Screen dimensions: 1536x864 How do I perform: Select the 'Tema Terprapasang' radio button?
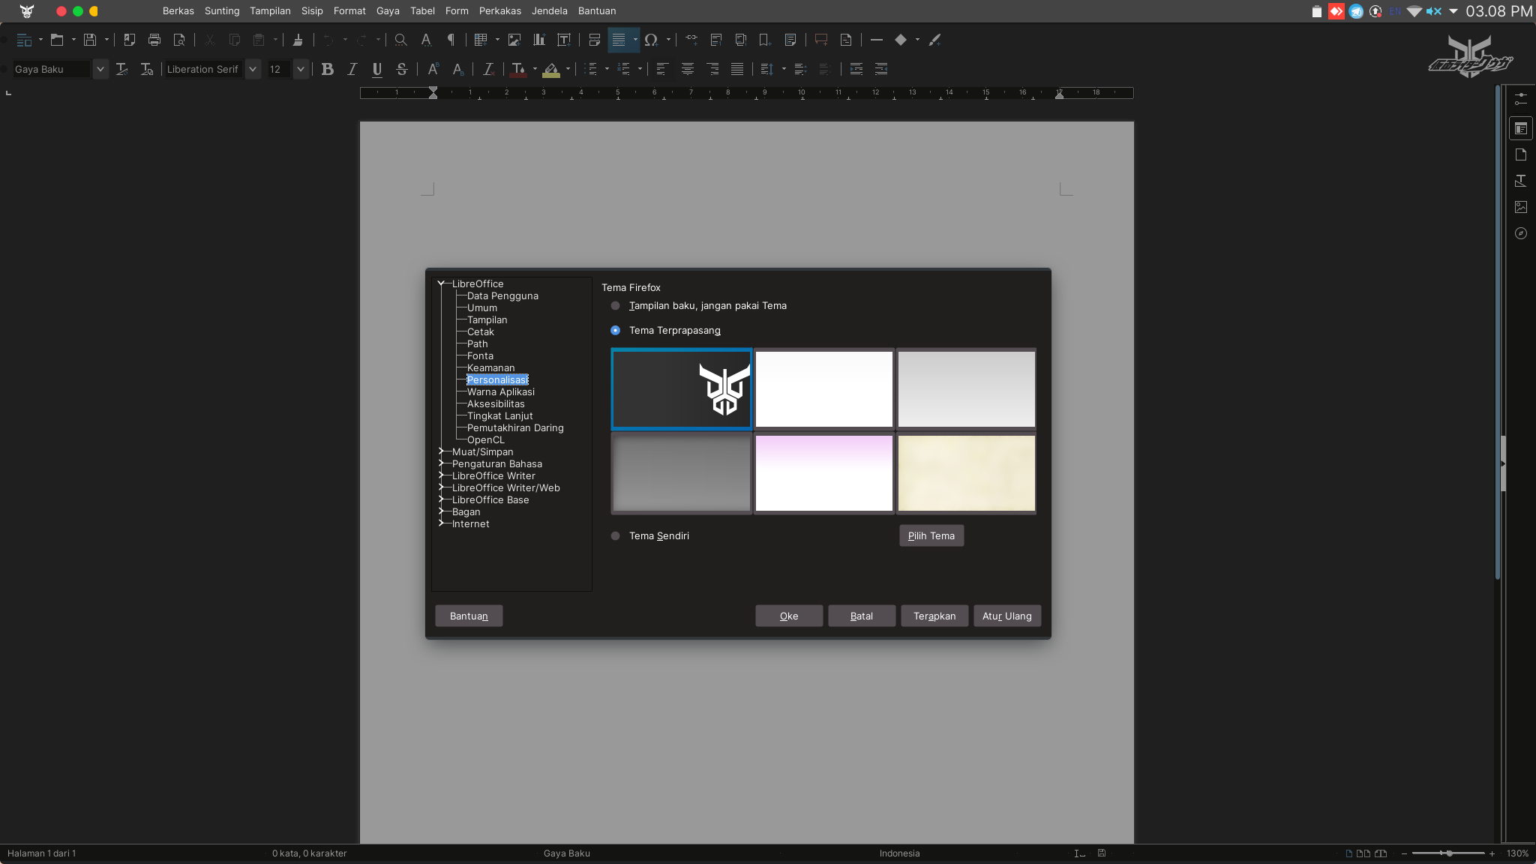click(x=616, y=331)
